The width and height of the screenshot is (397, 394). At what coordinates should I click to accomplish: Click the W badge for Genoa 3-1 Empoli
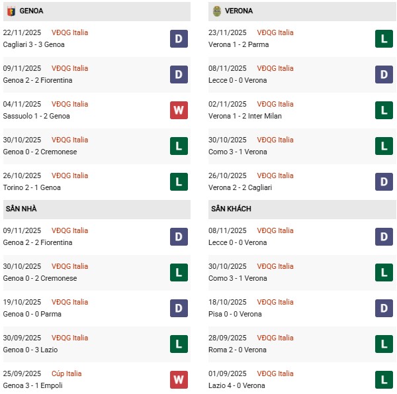pos(179,379)
